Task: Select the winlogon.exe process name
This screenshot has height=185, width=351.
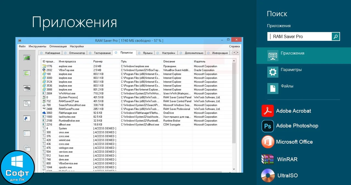Action: tap(66, 148)
